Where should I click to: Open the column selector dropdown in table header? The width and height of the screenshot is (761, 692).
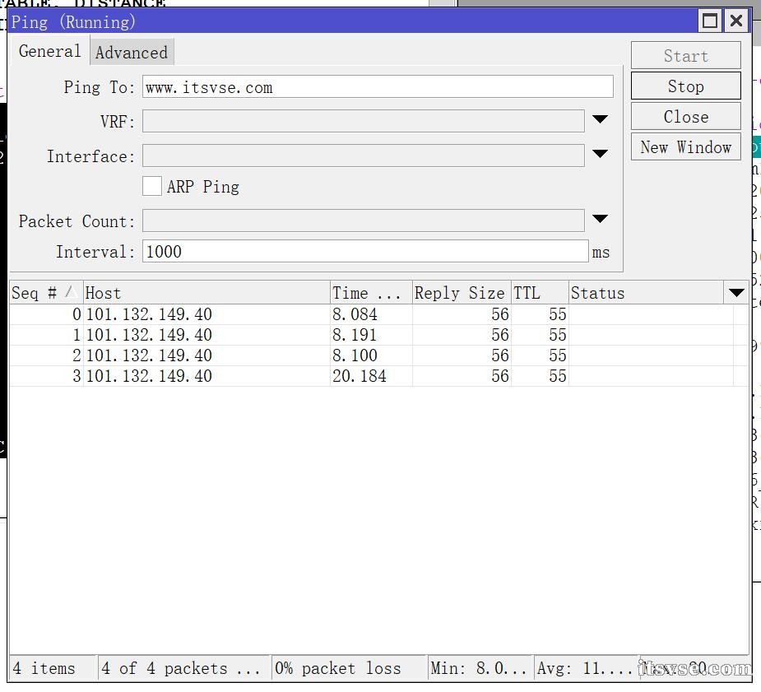point(736,293)
